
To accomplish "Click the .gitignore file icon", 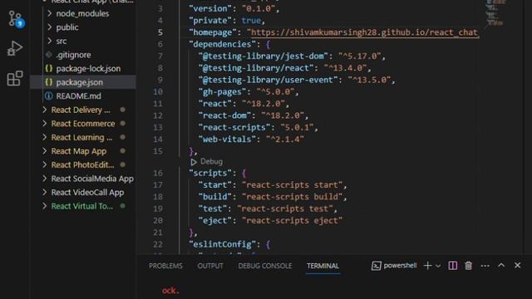I will click(x=49, y=55).
